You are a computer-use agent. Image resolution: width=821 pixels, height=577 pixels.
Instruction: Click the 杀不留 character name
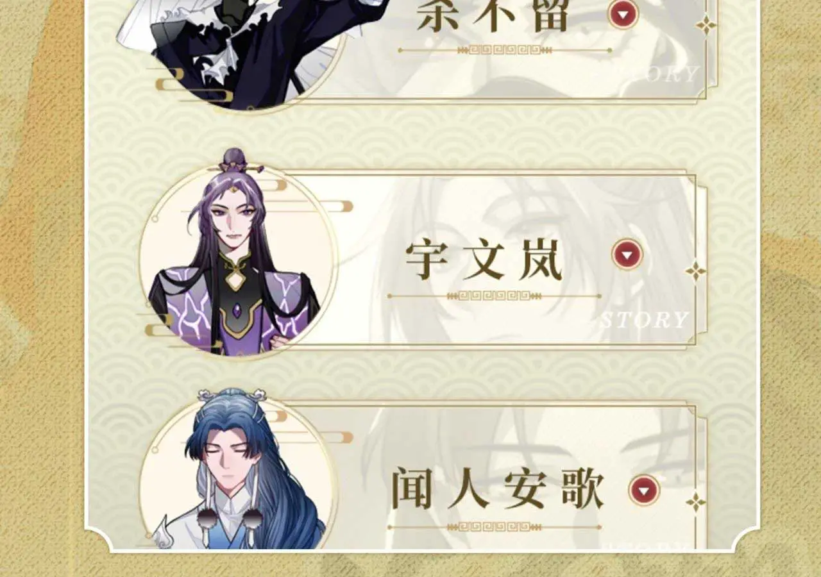[493, 14]
